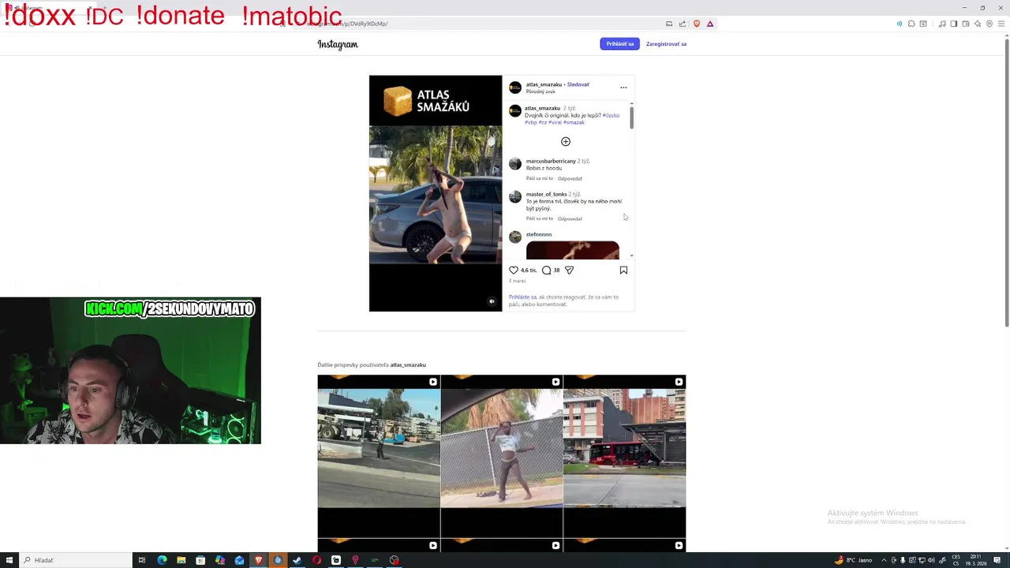The height and width of the screenshot is (568, 1010).
Task: Click the Prihlásiť sa blue button
Action: pyautogui.click(x=619, y=43)
